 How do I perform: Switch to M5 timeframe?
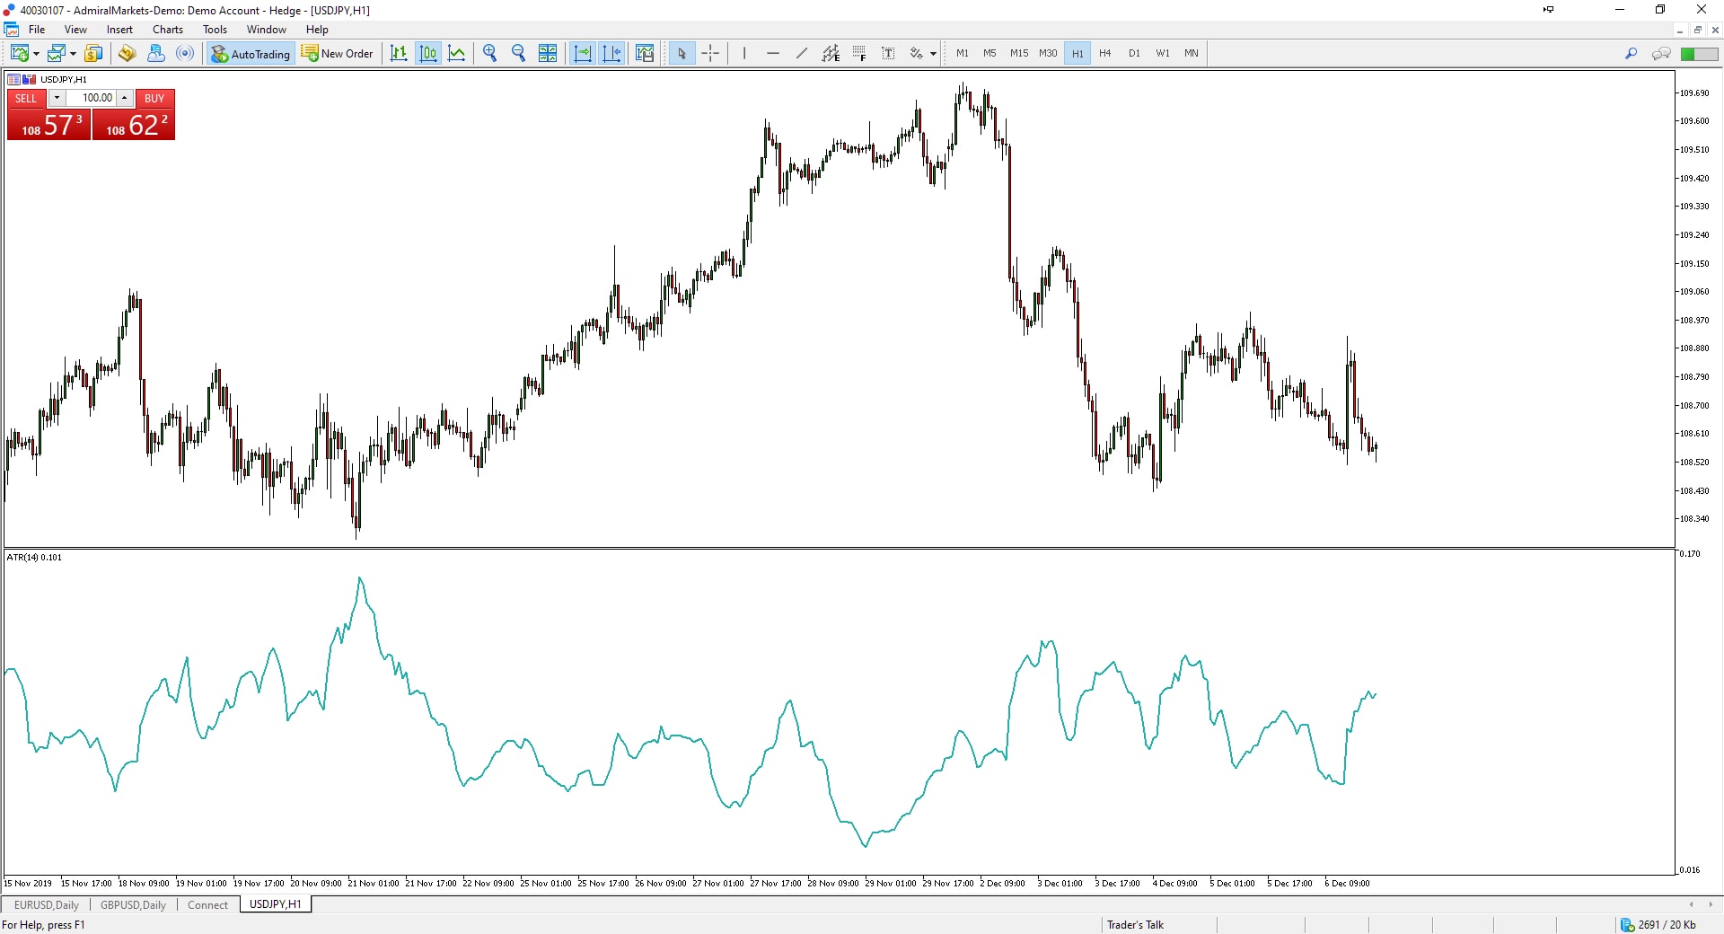(990, 54)
